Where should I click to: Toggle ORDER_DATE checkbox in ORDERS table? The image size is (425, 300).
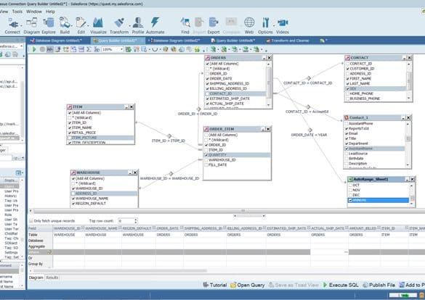click(x=207, y=79)
